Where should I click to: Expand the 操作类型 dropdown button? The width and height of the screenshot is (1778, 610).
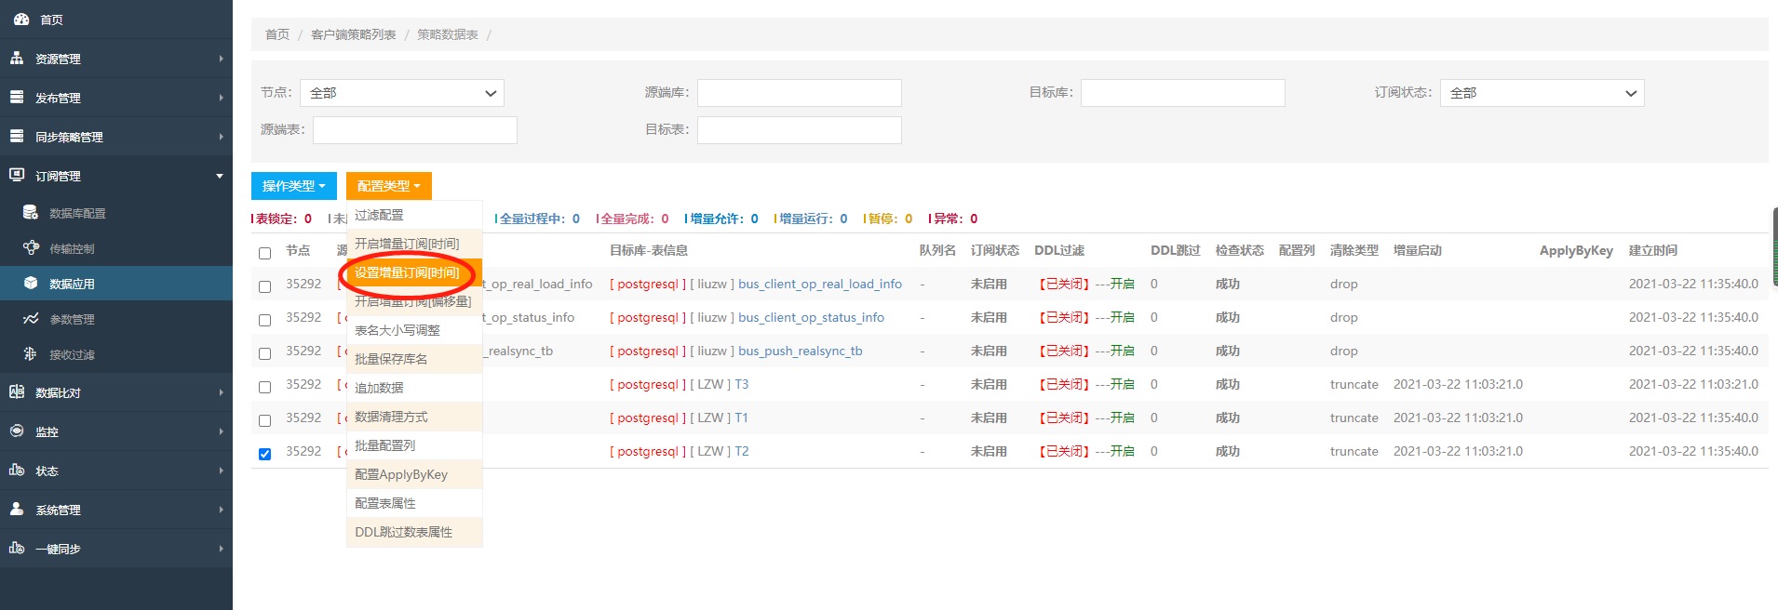293,186
